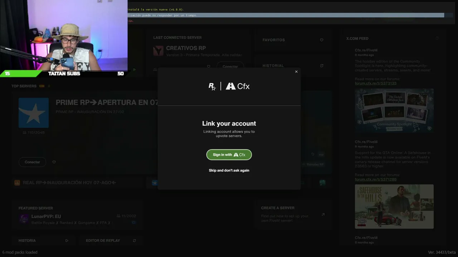Click the clock icon beside Historial
458x257 pixels.
322,66
